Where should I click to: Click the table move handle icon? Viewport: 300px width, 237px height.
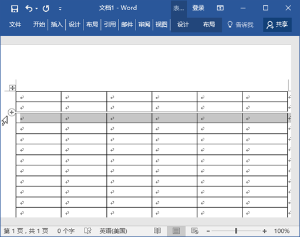[12, 88]
